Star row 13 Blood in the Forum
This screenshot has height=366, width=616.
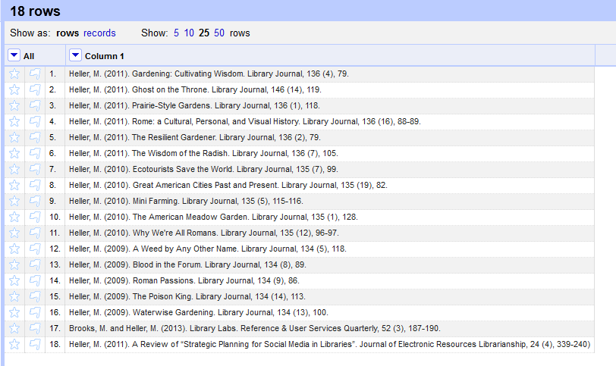click(x=14, y=264)
